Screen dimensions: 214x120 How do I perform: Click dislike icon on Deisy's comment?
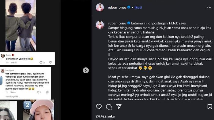point(50,63)
